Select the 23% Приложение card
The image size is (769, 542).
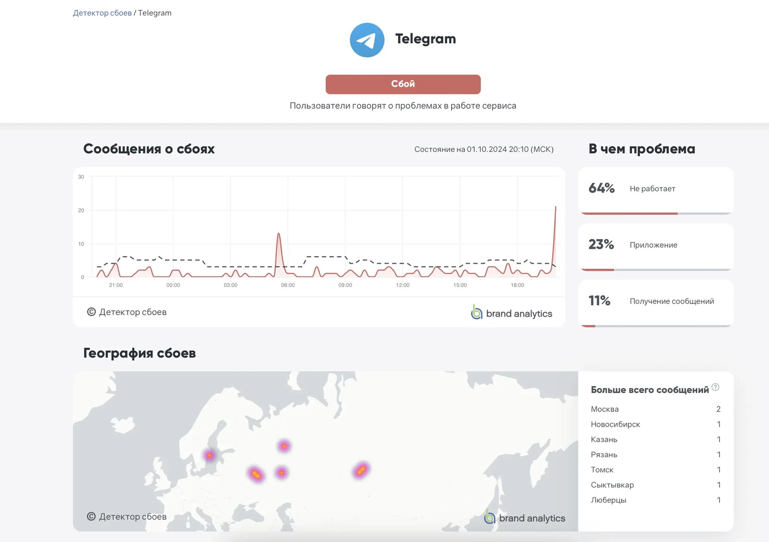[x=656, y=247]
